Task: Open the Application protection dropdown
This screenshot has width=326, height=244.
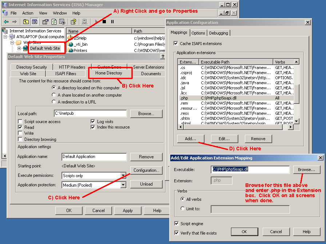Action: coord(123,185)
